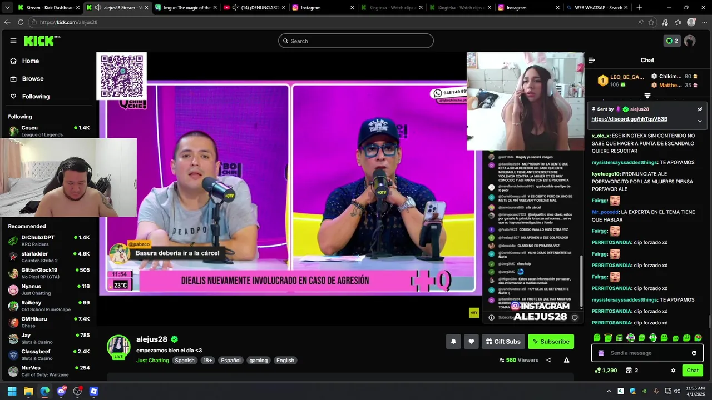Open Coscu's followed channel
Screen dimensions: 712x400
[49, 131]
